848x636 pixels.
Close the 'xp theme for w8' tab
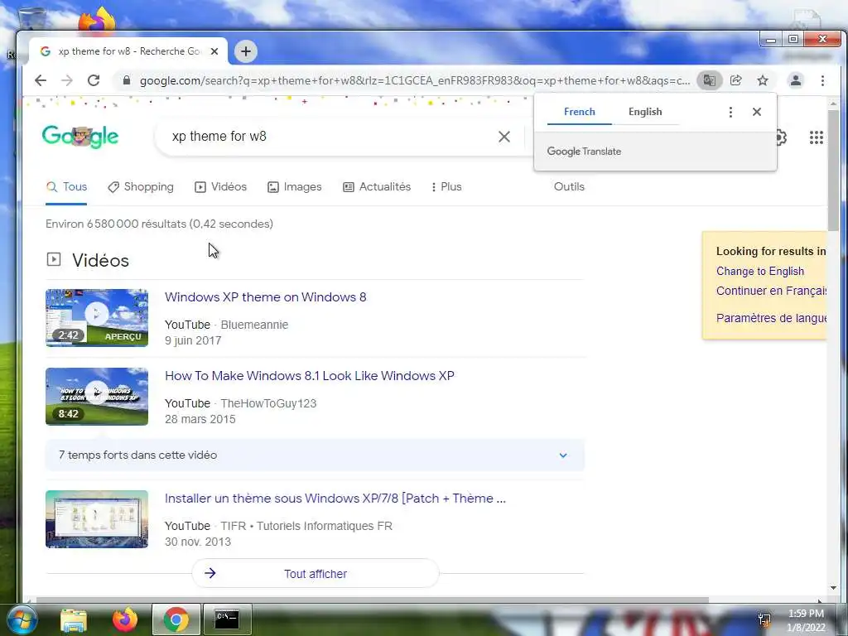[214, 51]
